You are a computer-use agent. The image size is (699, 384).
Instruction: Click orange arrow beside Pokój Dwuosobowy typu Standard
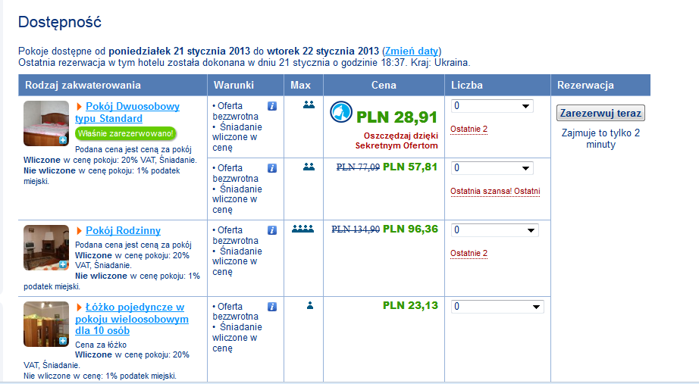(x=80, y=107)
